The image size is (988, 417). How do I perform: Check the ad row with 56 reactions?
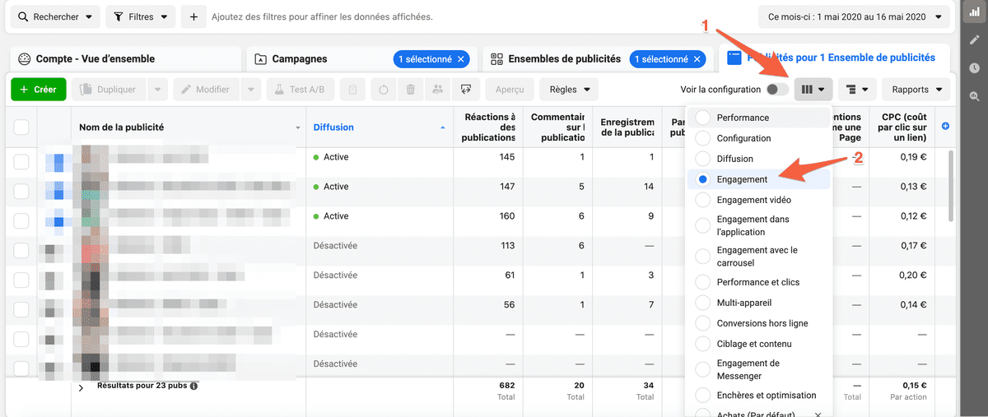tap(21, 309)
